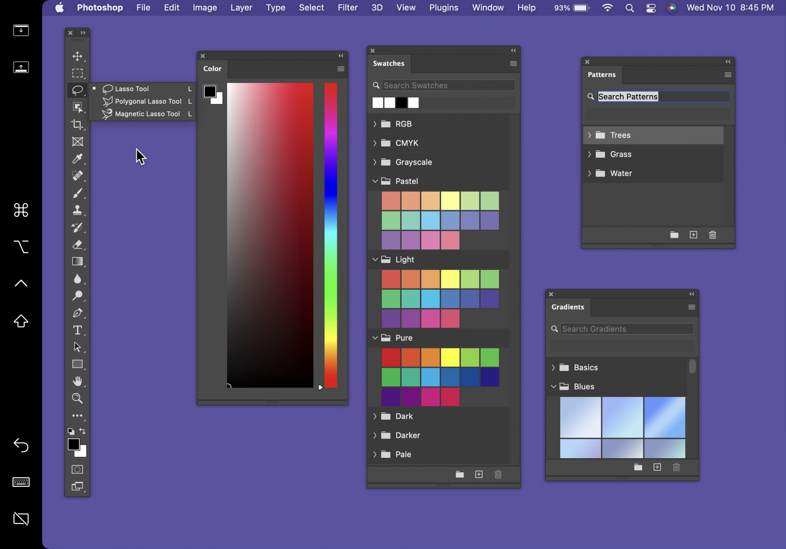786x549 pixels.
Task: Select the Move tool
Action: tap(77, 56)
